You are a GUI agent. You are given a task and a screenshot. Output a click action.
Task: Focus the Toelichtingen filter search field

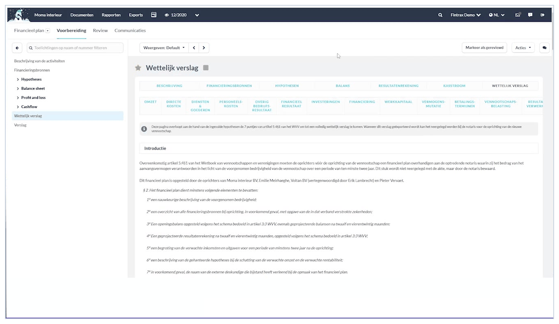pos(75,48)
